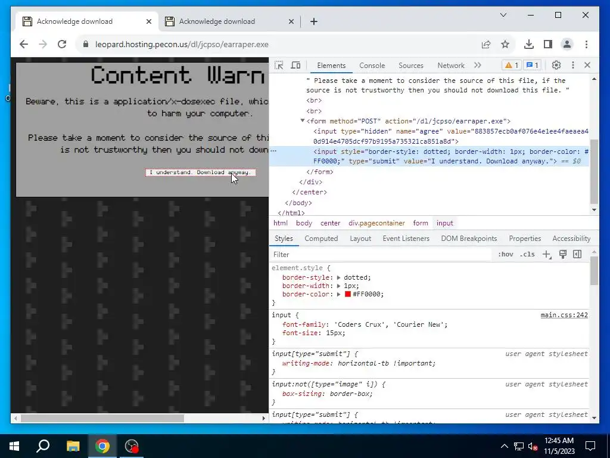Close the second Acknowledge download tab
This screenshot has width=610, height=458.
click(x=291, y=21)
